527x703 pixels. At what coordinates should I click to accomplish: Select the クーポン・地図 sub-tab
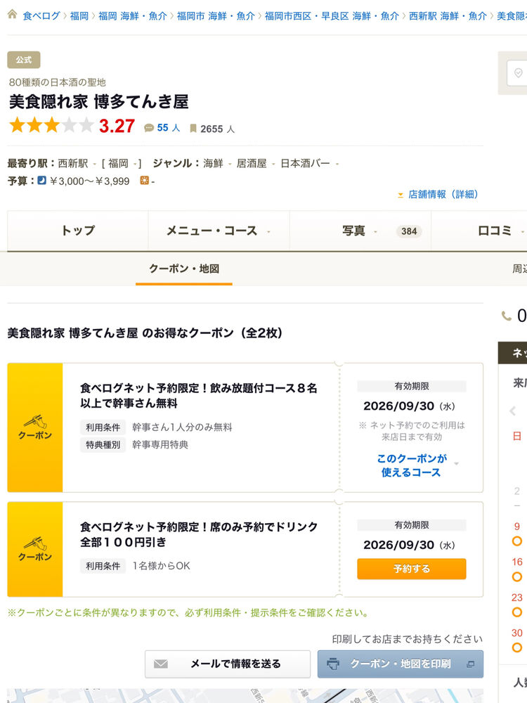point(183,269)
